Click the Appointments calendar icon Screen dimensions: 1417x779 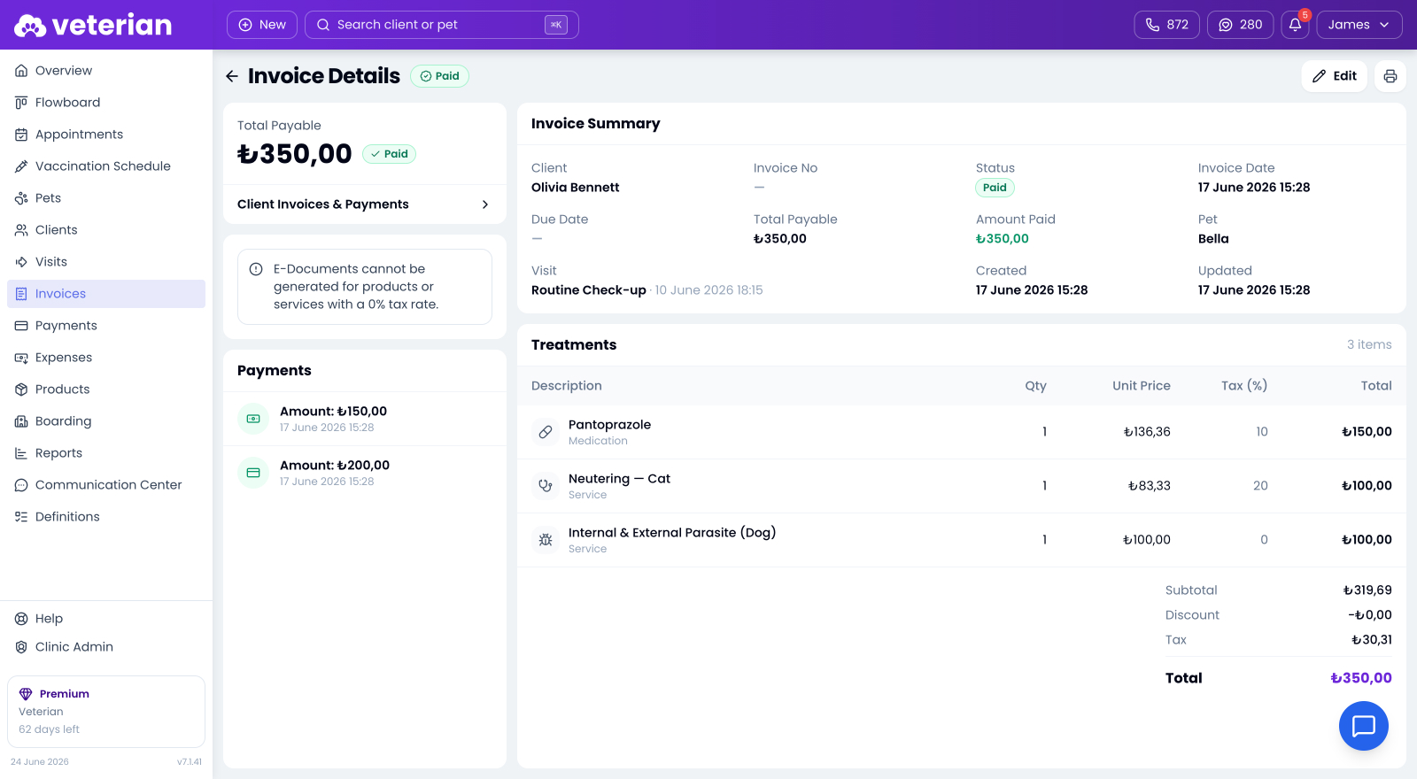pyautogui.click(x=21, y=135)
